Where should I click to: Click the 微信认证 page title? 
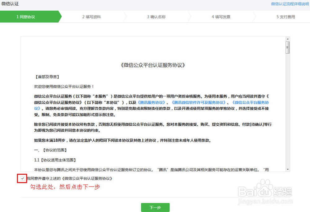pyautogui.click(x=10, y=4)
